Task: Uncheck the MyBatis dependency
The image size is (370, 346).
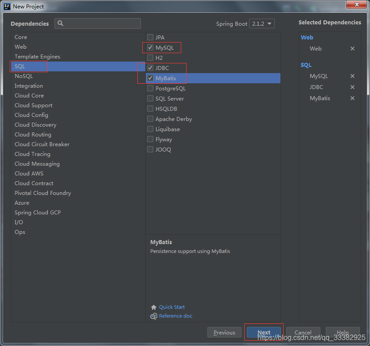Action: point(150,78)
